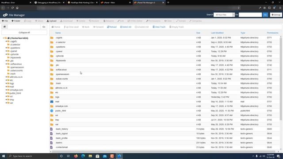Viewport: 283px width, 159px height.
Task: Click the Extract toolbar button
Action: tap(181, 21)
